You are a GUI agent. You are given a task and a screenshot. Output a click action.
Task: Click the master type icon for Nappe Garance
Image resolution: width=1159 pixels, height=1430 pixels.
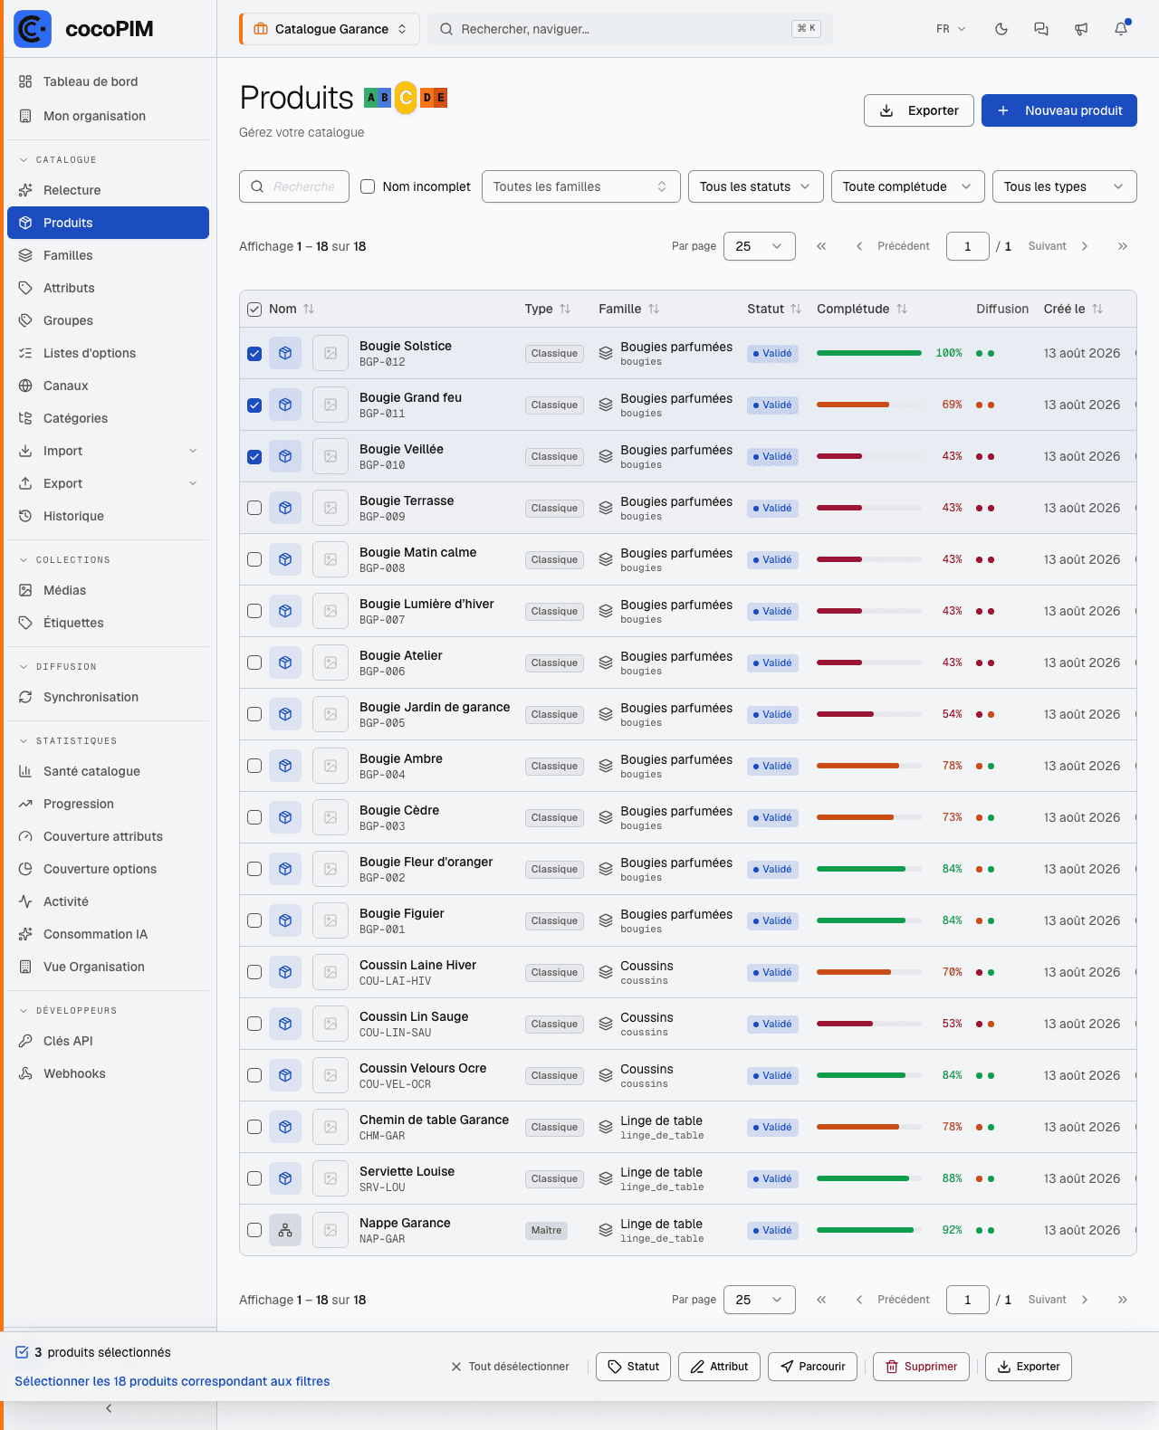285,1230
